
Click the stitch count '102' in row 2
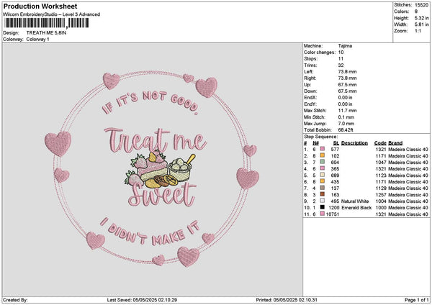335,156
